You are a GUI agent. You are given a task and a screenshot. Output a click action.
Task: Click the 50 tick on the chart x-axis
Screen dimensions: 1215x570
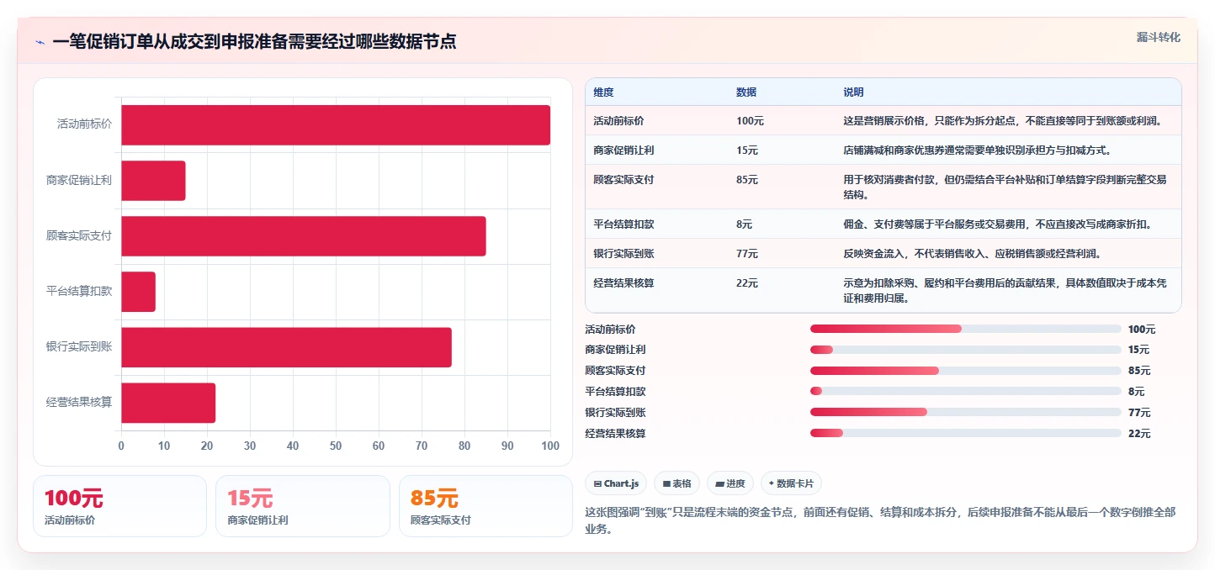[x=336, y=446]
